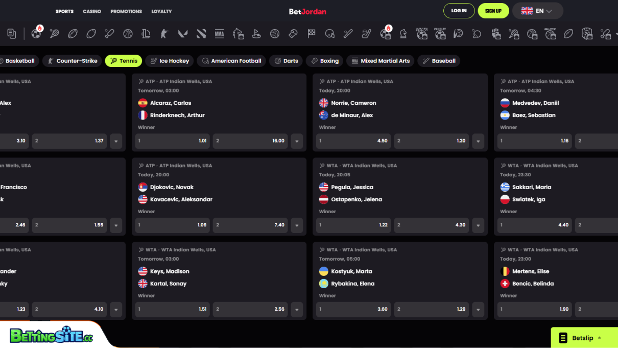Select the chess knight icon
Image resolution: width=618 pixels, height=348 pixels.
tap(403, 34)
